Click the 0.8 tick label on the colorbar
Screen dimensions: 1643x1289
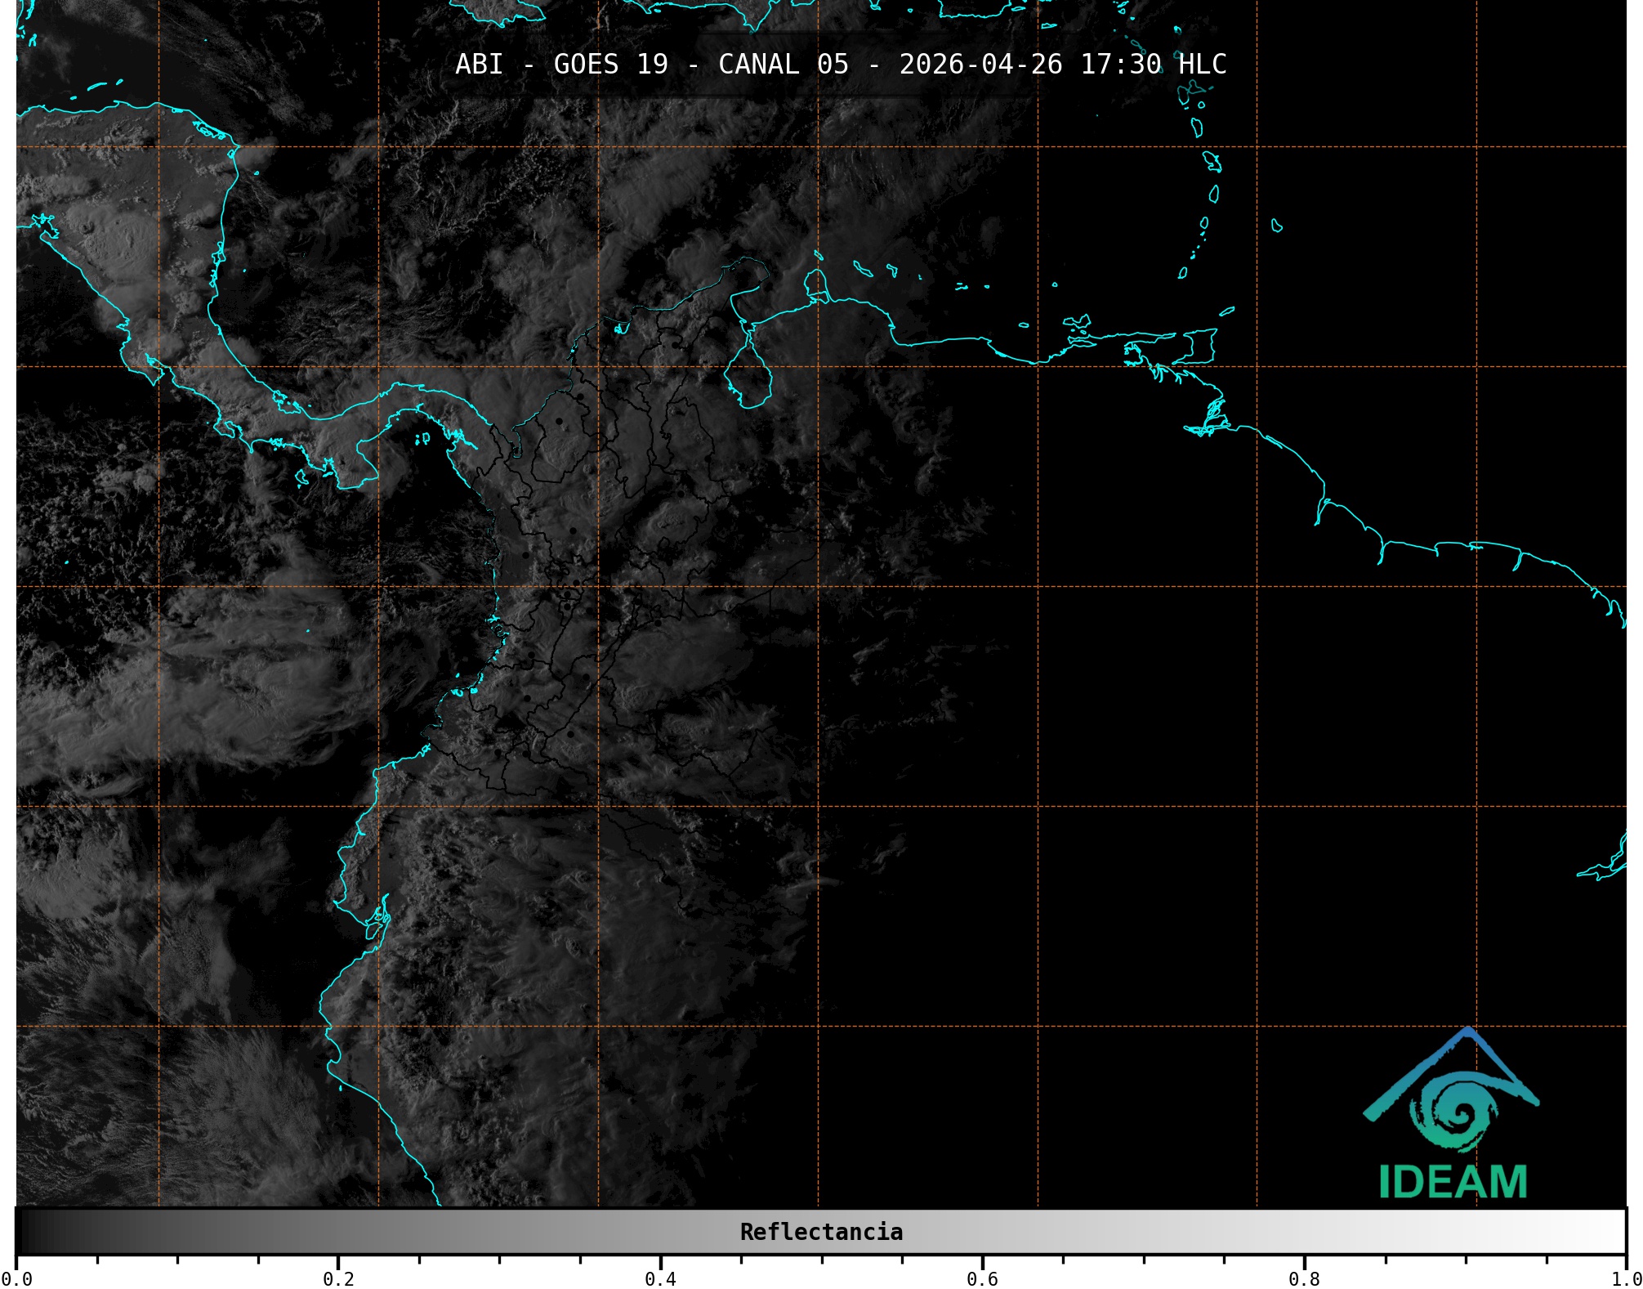click(1304, 1278)
